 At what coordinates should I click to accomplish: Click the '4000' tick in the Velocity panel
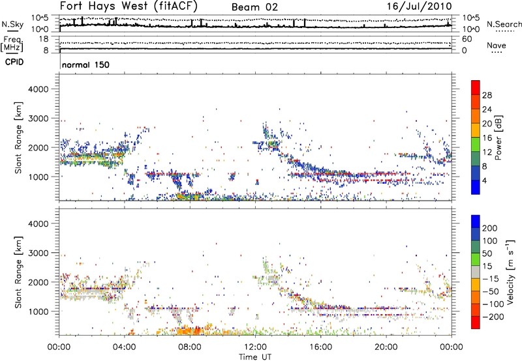click(x=38, y=224)
